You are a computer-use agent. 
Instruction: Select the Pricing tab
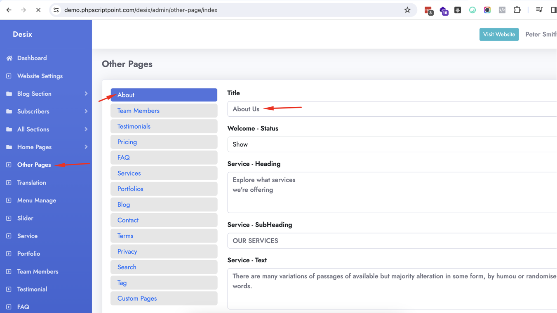pyautogui.click(x=164, y=142)
